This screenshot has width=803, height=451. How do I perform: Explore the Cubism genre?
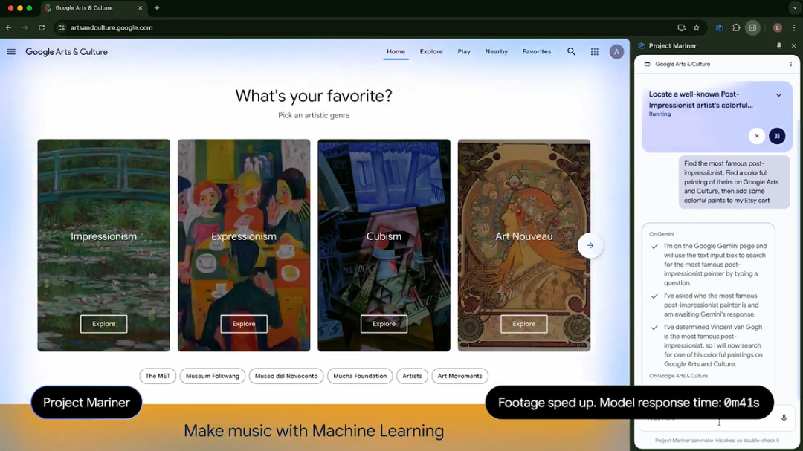point(384,323)
